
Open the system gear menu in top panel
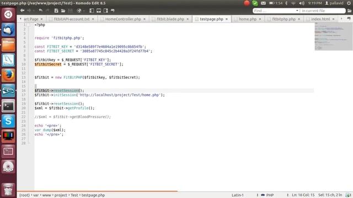point(349,3)
